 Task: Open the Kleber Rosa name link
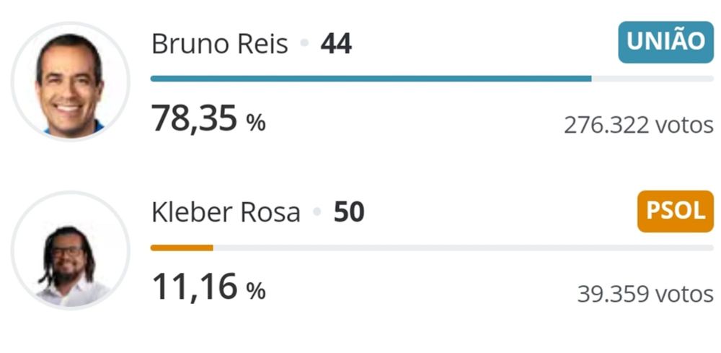pyautogui.click(x=226, y=213)
